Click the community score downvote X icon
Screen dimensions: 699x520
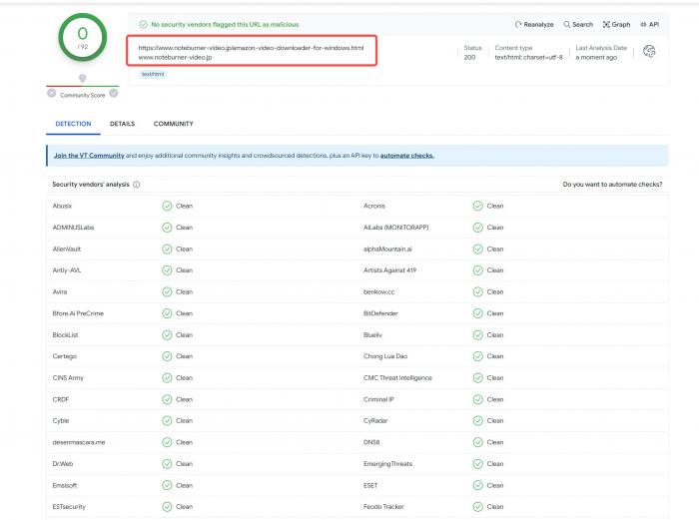(x=52, y=93)
